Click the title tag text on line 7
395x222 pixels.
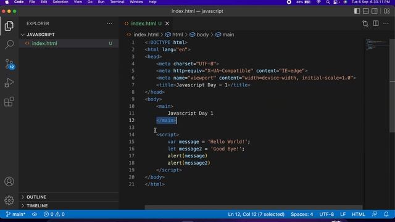[x=202, y=85]
